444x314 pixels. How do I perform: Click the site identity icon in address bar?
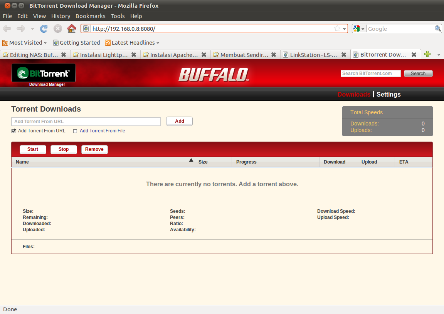click(86, 28)
